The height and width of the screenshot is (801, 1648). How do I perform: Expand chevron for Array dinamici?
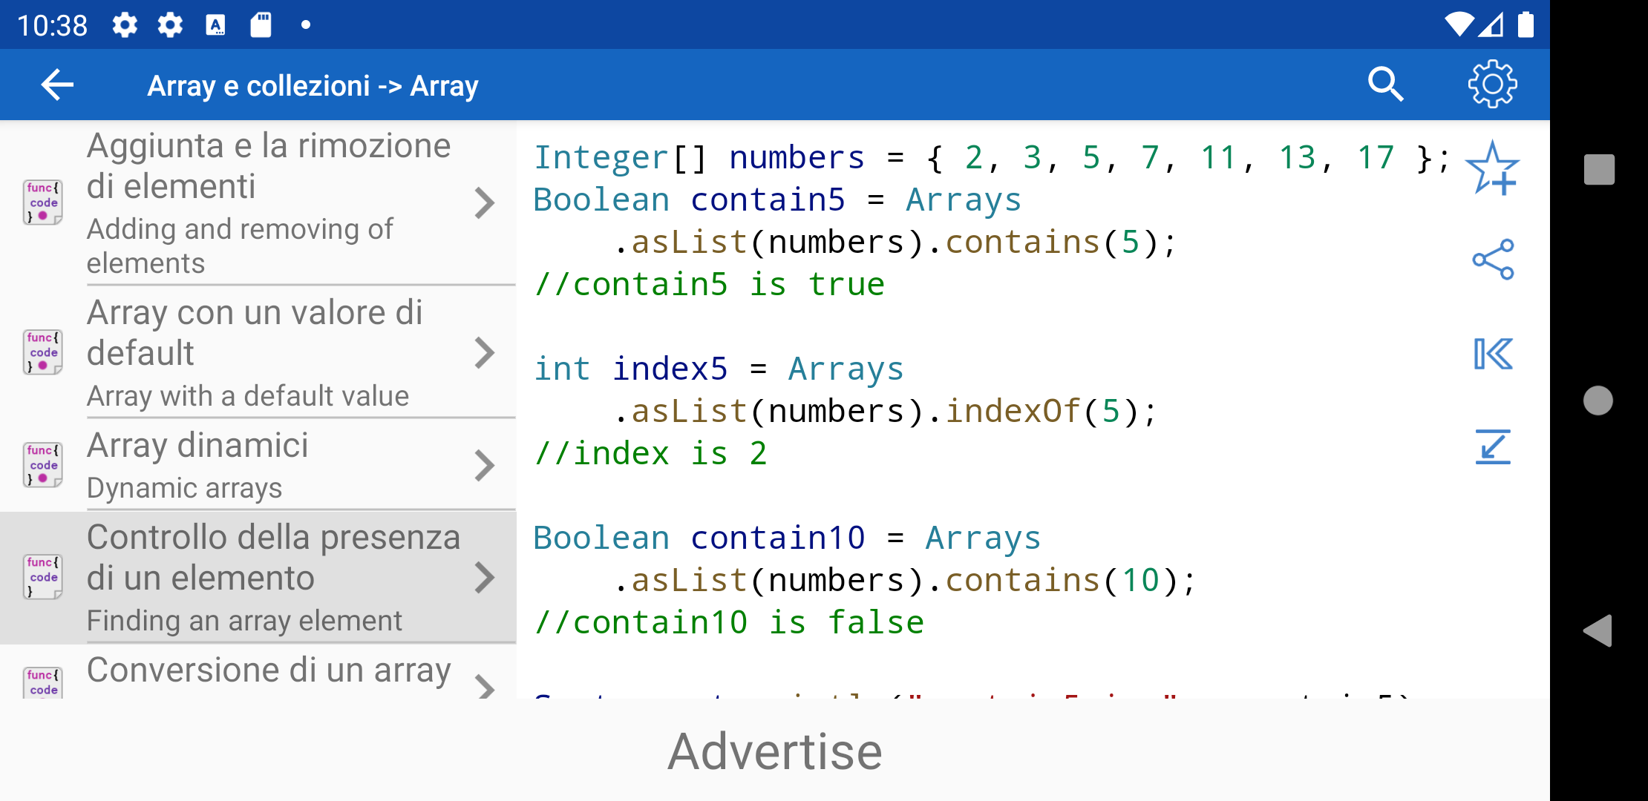[484, 465]
